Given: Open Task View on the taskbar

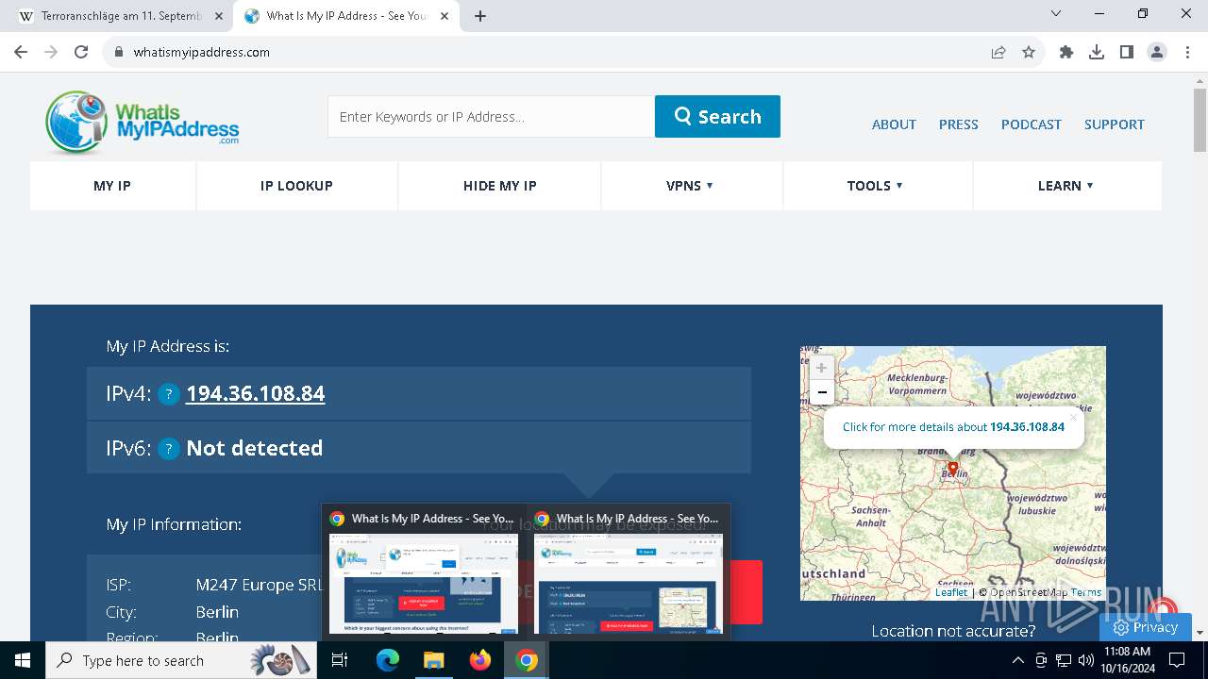Looking at the screenshot, I should [x=341, y=660].
